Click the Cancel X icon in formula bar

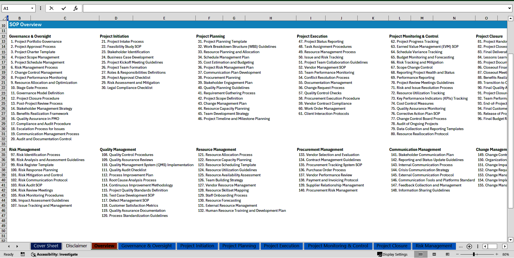tap(51, 8)
